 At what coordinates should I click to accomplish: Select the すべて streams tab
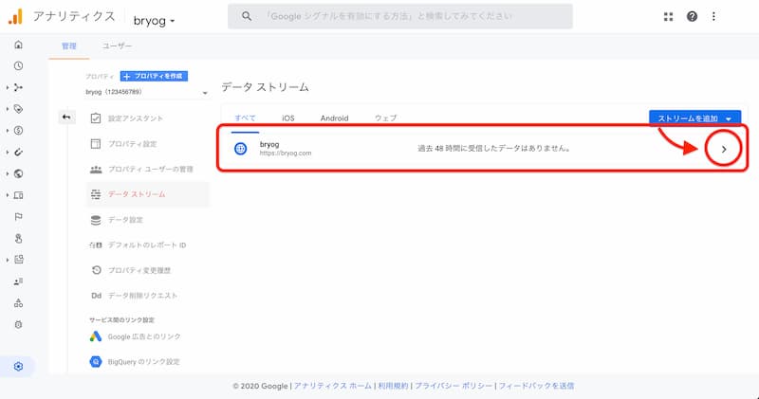[x=245, y=118]
